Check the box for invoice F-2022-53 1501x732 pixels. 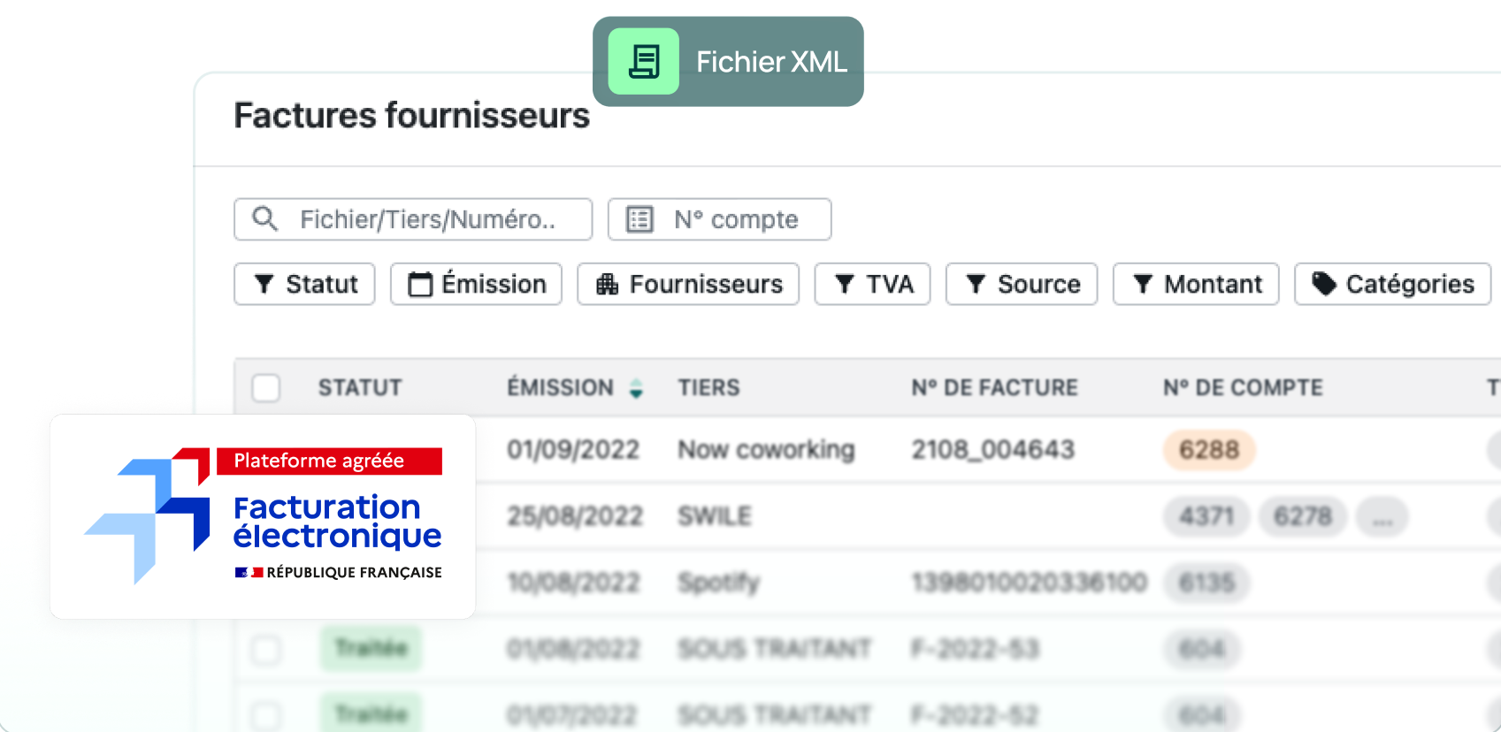click(266, 650)
